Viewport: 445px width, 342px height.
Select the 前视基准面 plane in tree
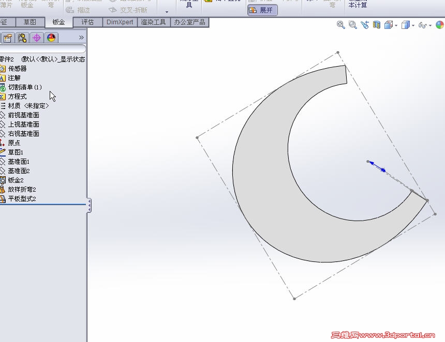23,115
